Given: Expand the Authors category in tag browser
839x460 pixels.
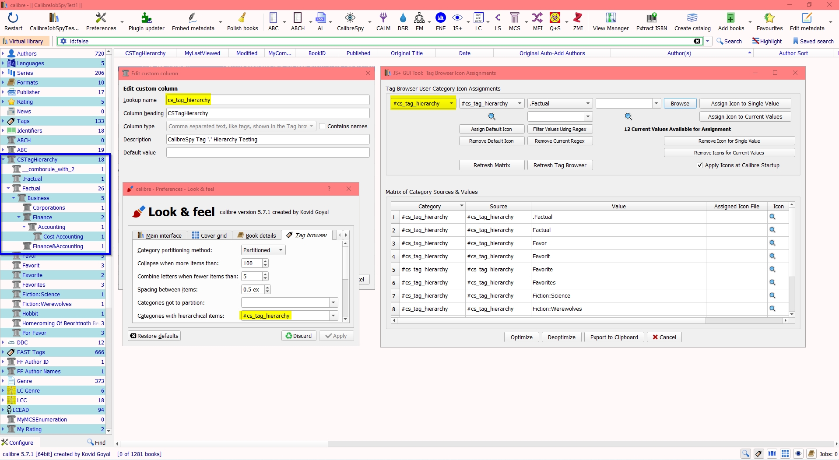Looking at the screenshot, I should (x=3, y=53).
